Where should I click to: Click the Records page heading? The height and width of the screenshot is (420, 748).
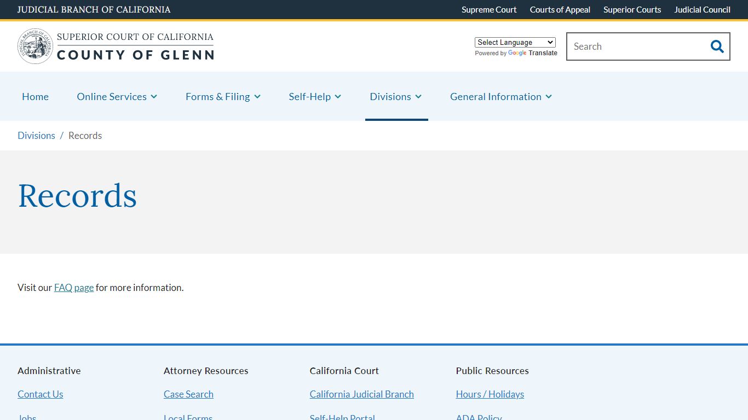77,196
